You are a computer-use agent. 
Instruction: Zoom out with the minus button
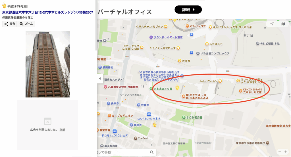280,152
